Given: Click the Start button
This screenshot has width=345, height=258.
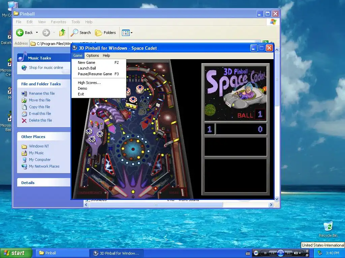Looking at the screenshot, I should (x=15, y=253).
